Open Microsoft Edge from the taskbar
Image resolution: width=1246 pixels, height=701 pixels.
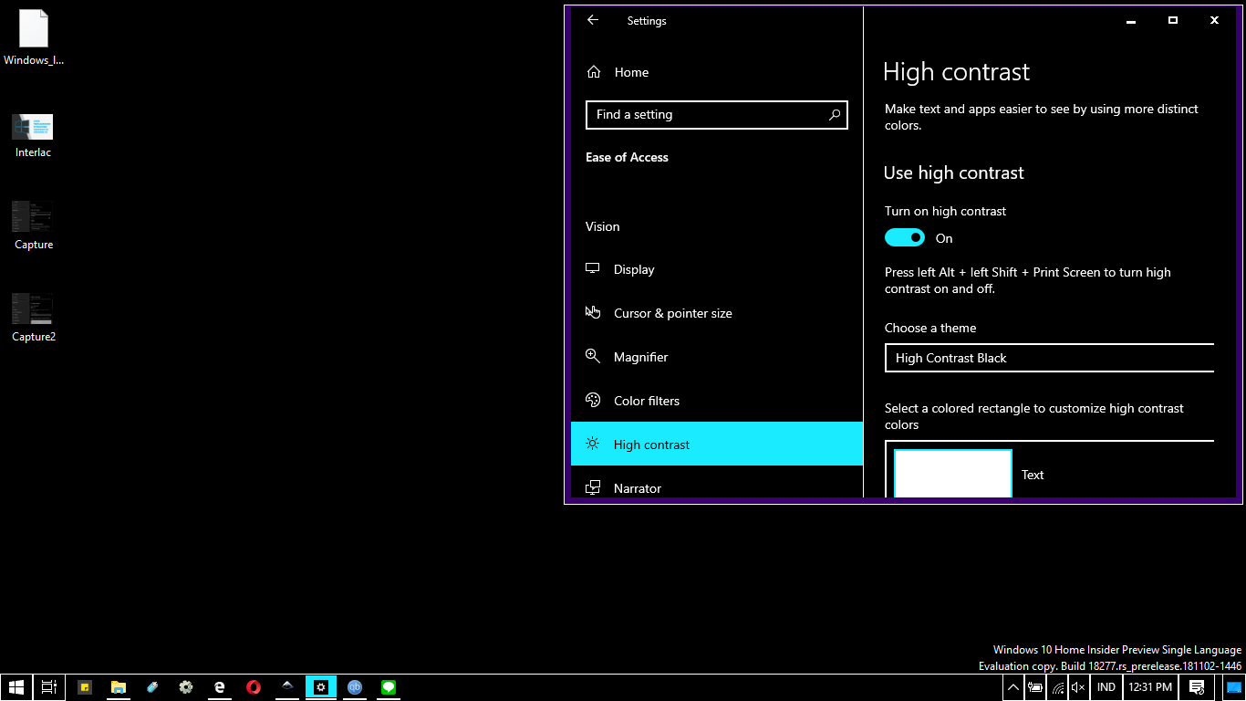[x=220, y=687]
